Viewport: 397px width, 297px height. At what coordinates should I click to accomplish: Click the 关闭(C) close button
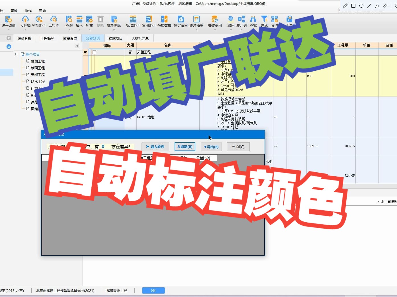pos(238,147)
